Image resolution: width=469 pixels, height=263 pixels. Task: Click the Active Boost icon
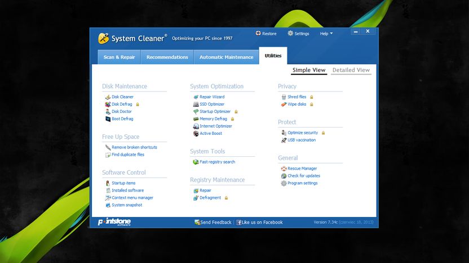point(196,134)
